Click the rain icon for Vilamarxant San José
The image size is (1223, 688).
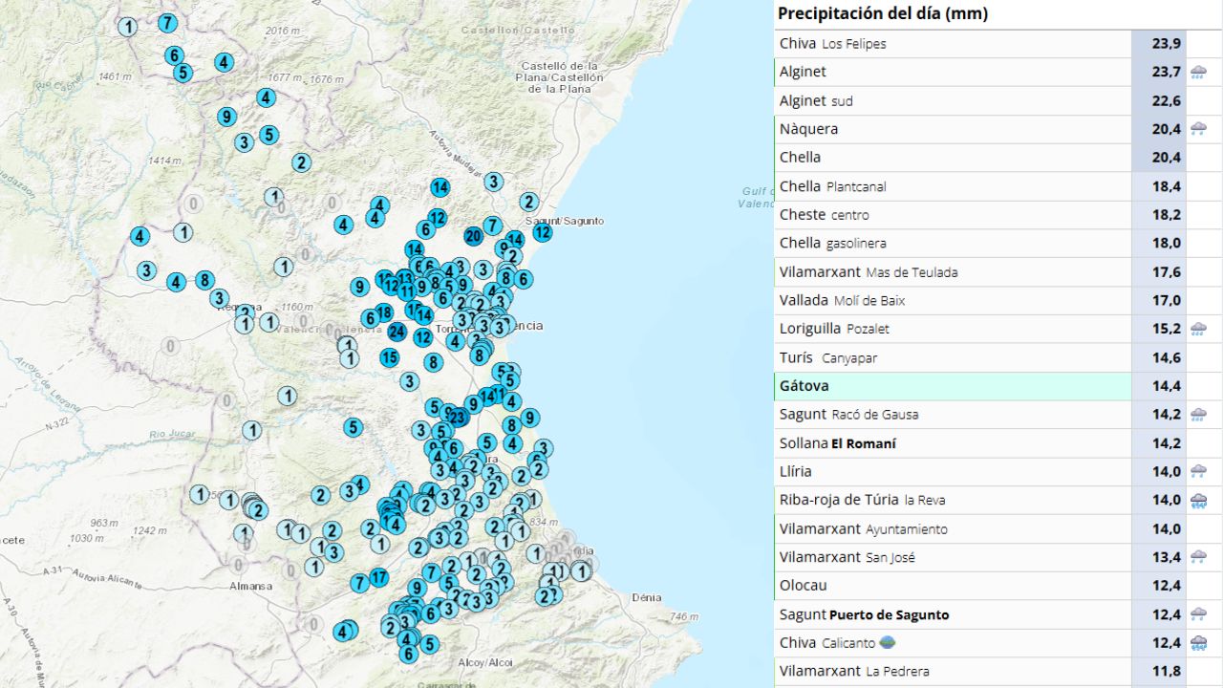[1198, 557]
